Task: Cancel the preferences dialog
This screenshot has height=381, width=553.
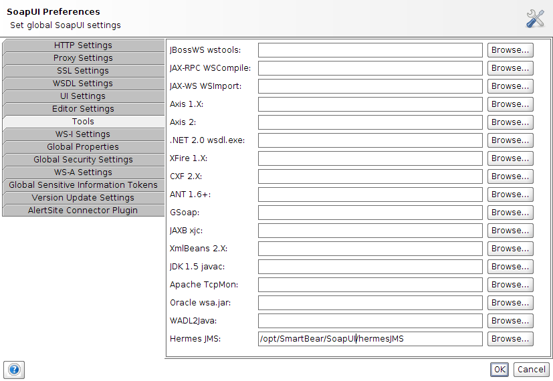Action: point(532,370)
